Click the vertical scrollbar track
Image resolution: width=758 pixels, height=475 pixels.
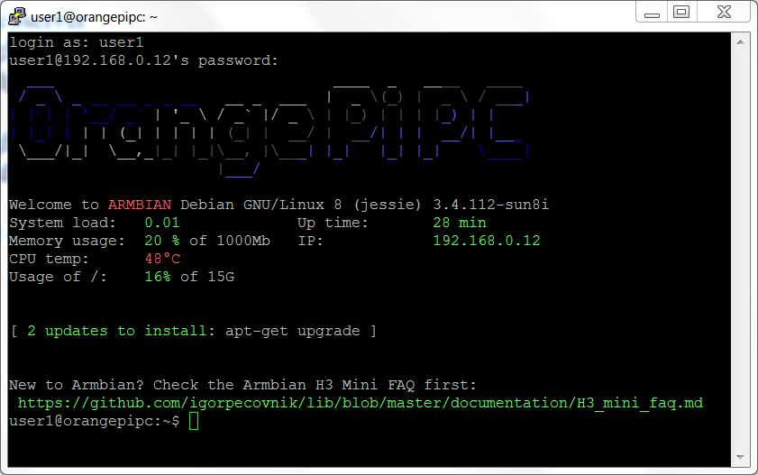(741, 252)
